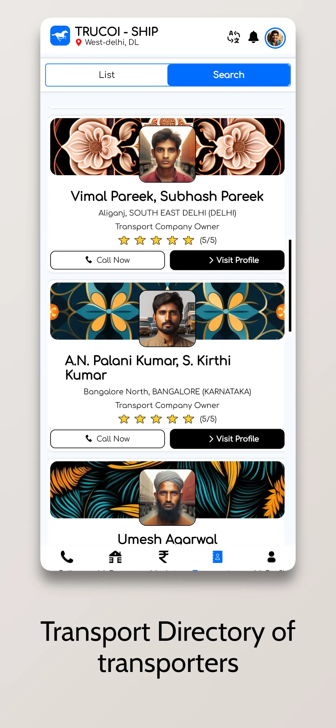336x728 pixels.
Task: Select the blue directory contact-book icon
Action: (x=218, y=557)
